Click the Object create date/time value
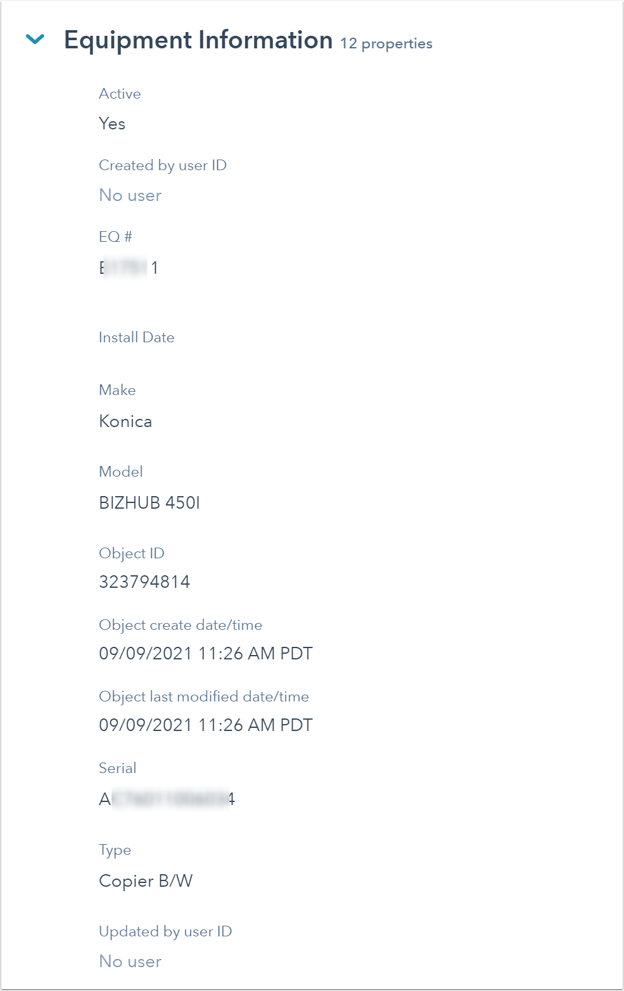The image size is (624, 991). (x=206, y=654)
